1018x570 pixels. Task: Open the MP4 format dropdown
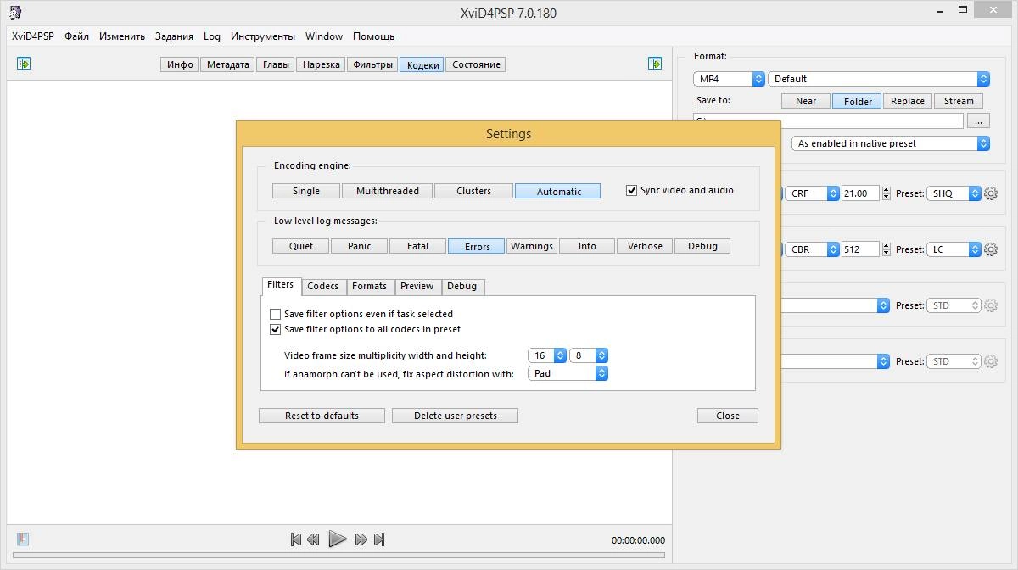730,79
